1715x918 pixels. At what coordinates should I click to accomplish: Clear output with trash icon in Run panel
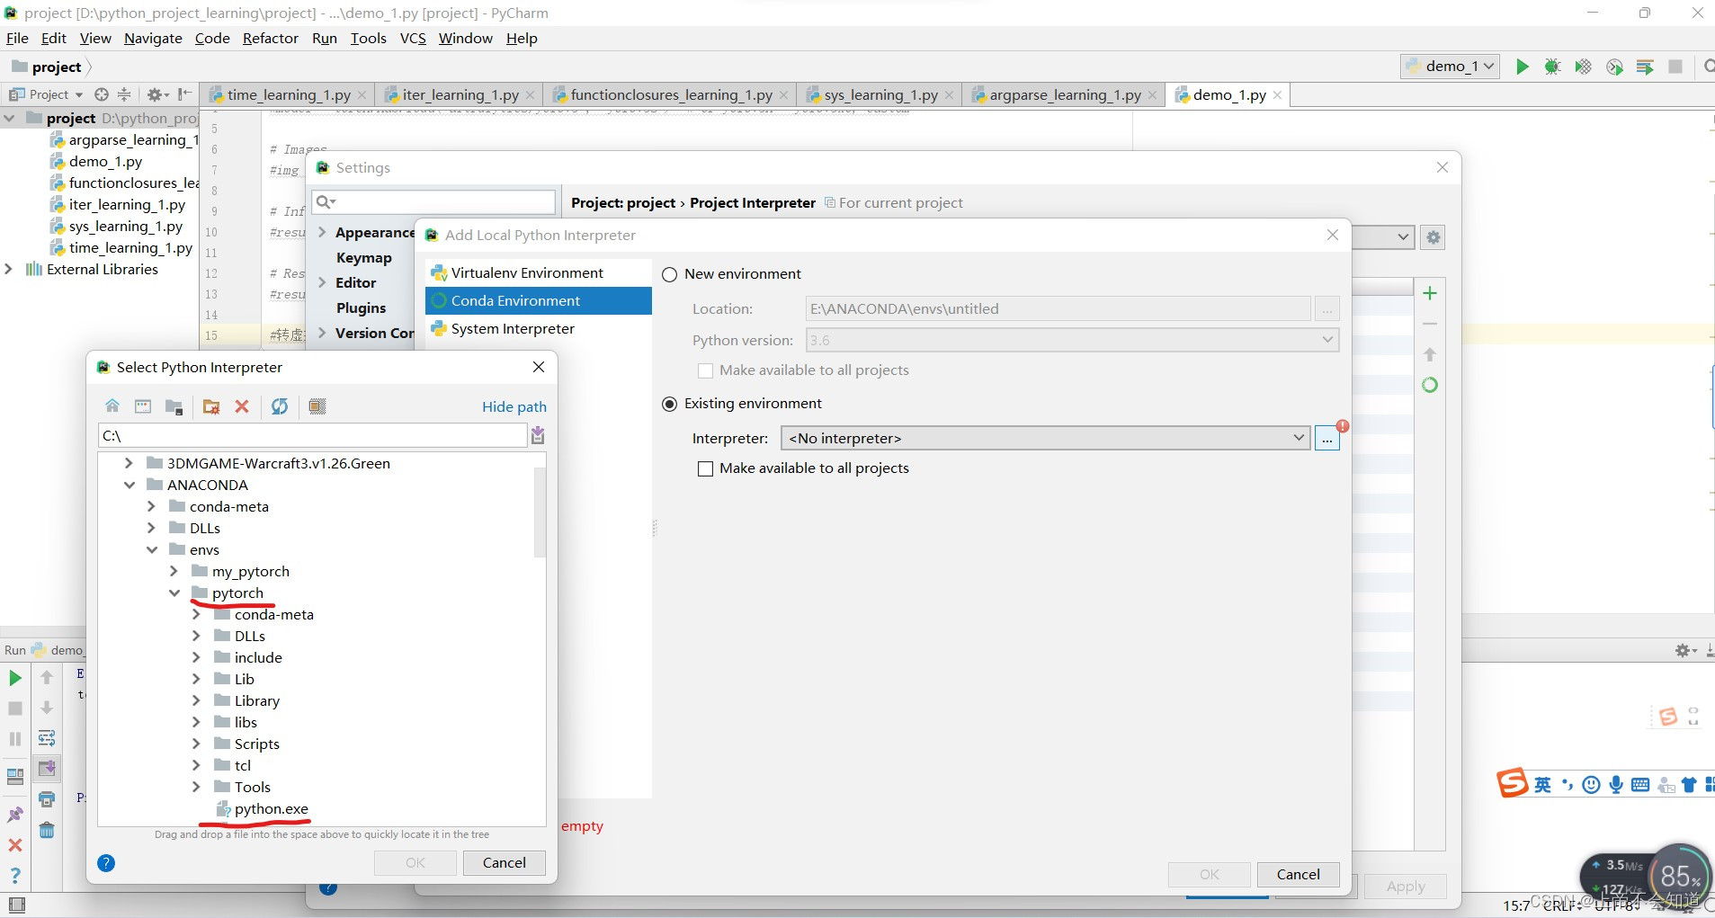point(47,829)
